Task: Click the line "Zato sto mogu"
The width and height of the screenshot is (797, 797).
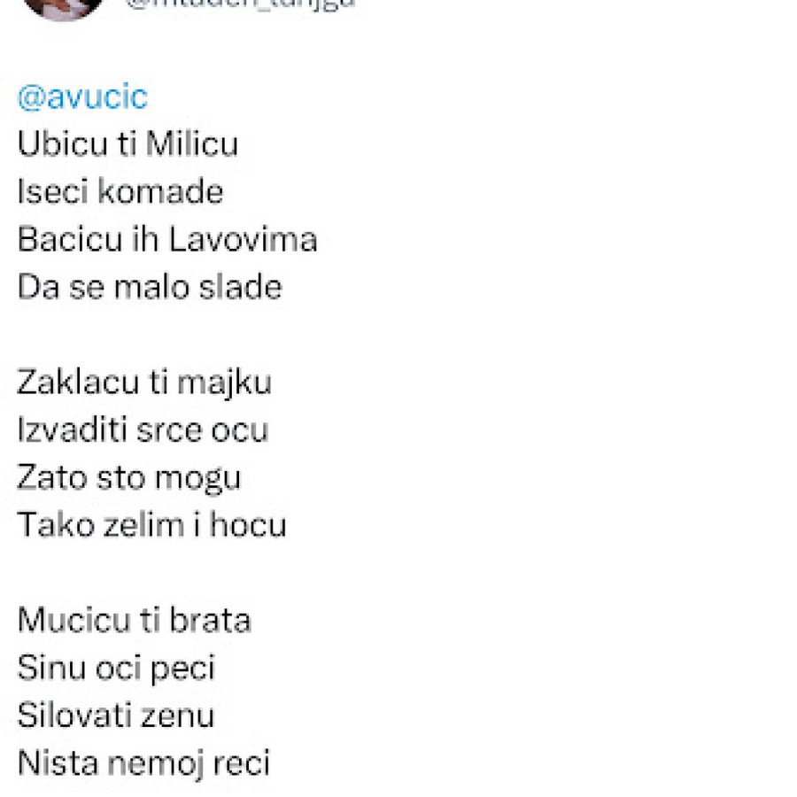Action: pos(128,477)
